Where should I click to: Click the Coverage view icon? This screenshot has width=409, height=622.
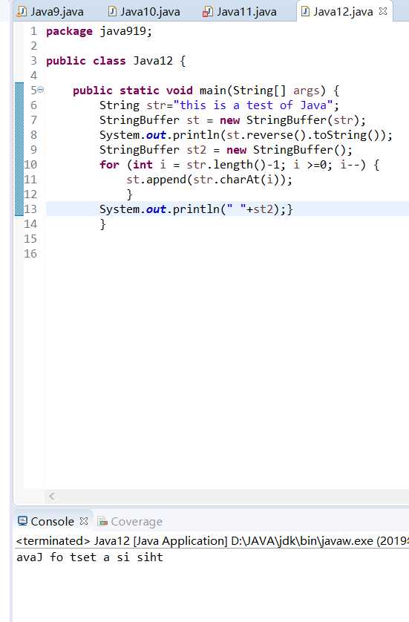(x=102, y=521)
